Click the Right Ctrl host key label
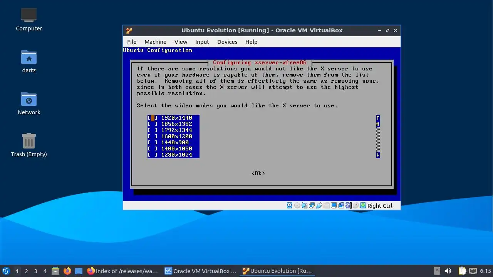The height and width of the screenshot is (277, 493). pyautogui.click(x=380, y=206)
